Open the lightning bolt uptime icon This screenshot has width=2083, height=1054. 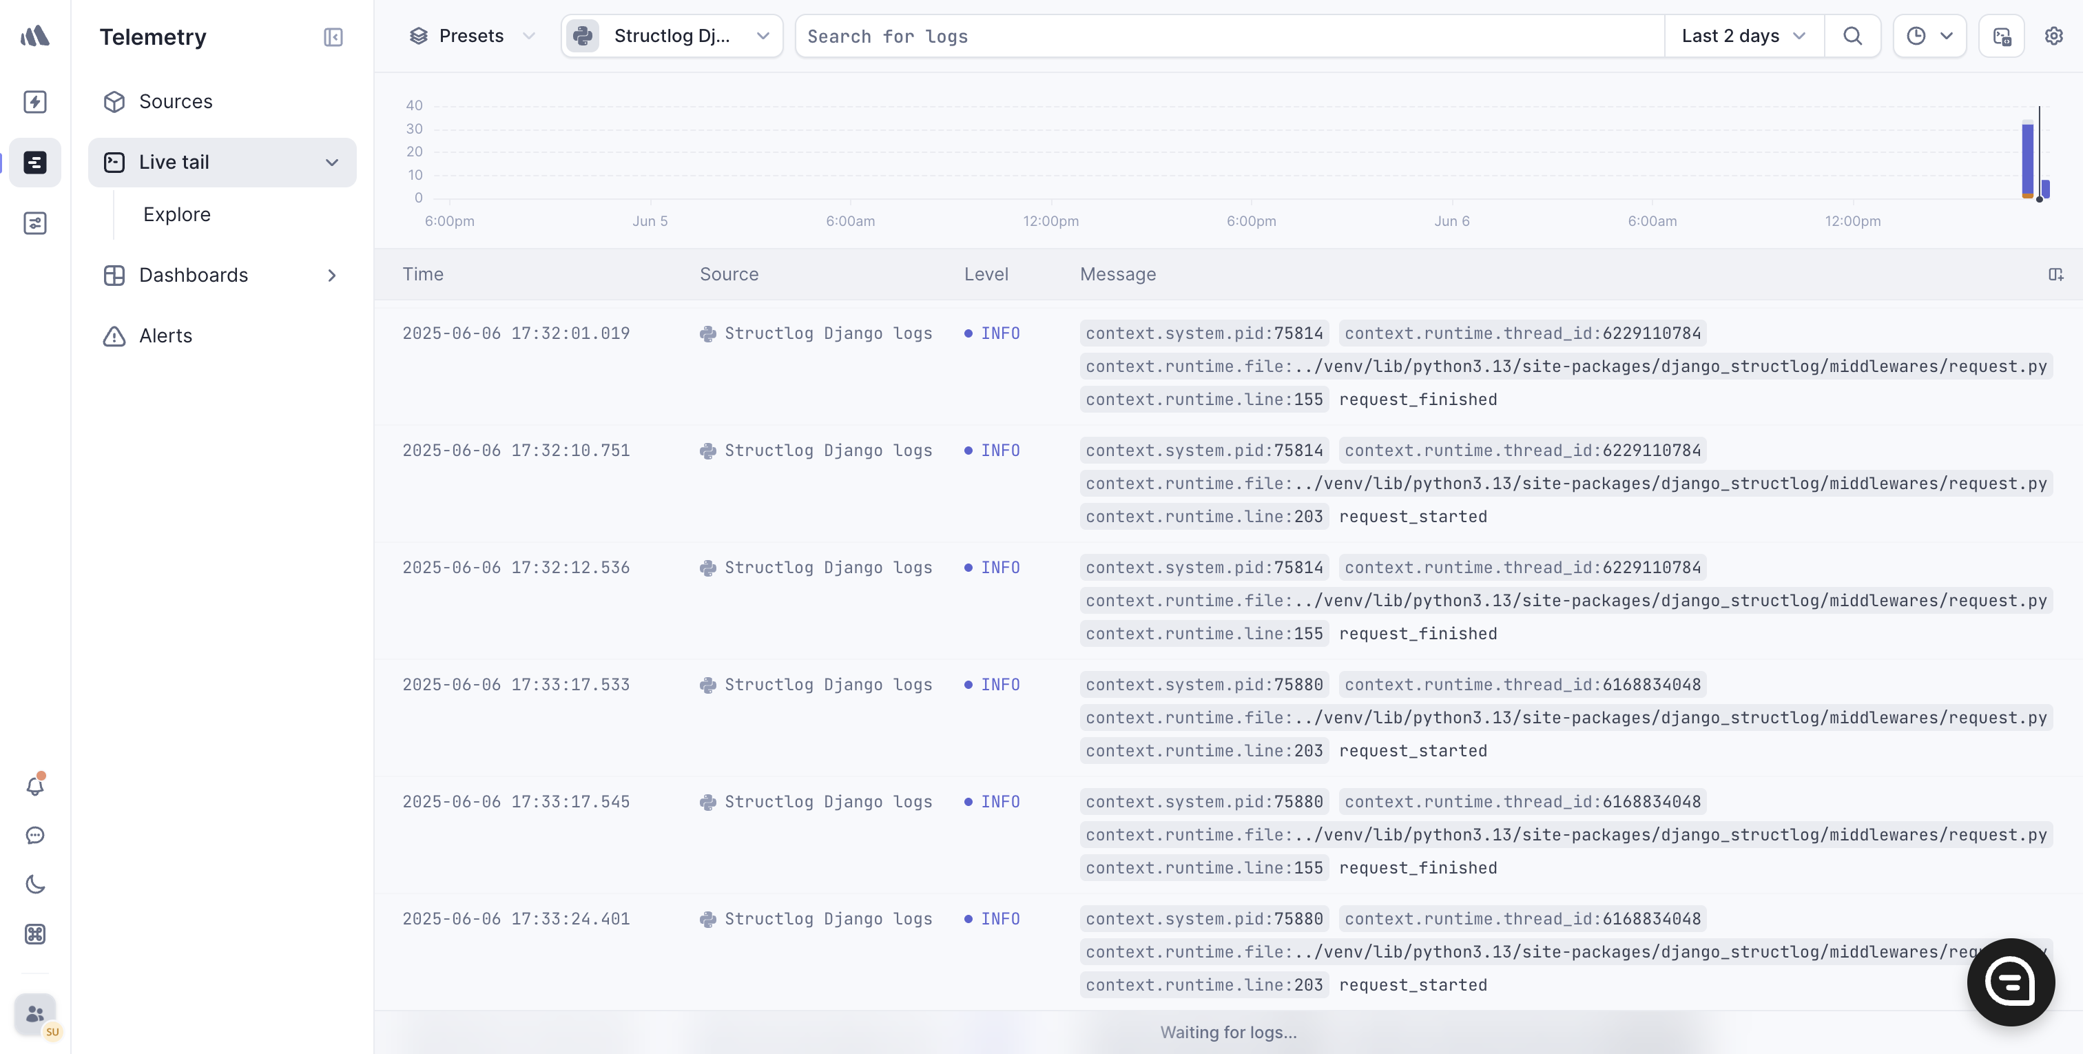[34, 101]
